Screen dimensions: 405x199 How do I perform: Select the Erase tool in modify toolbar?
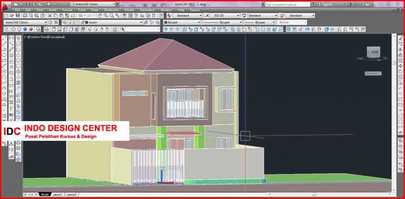coord(400,38)
